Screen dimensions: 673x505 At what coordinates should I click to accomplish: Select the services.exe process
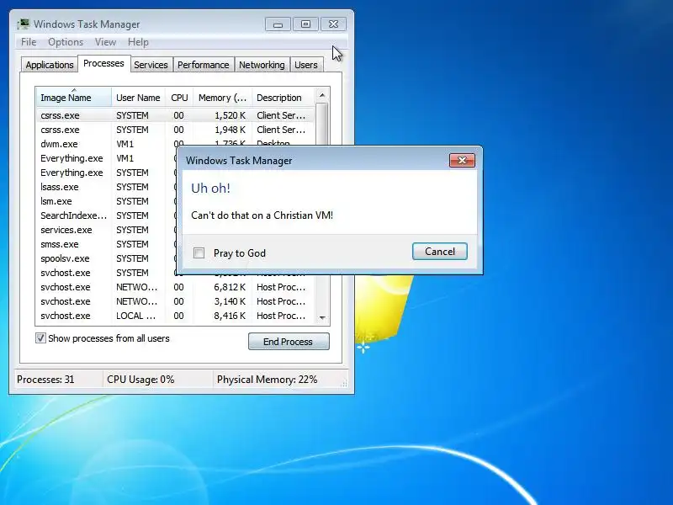pos(107,230)
